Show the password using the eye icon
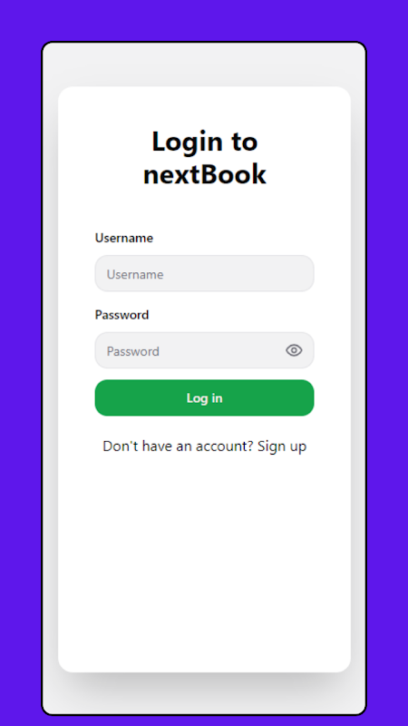The image size is (408, 726). coord(294,350)
